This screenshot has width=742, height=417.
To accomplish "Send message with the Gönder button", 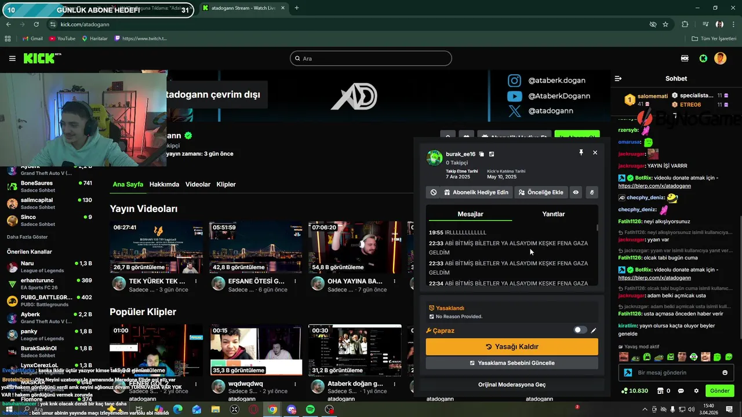I will [x=719, y=391].
